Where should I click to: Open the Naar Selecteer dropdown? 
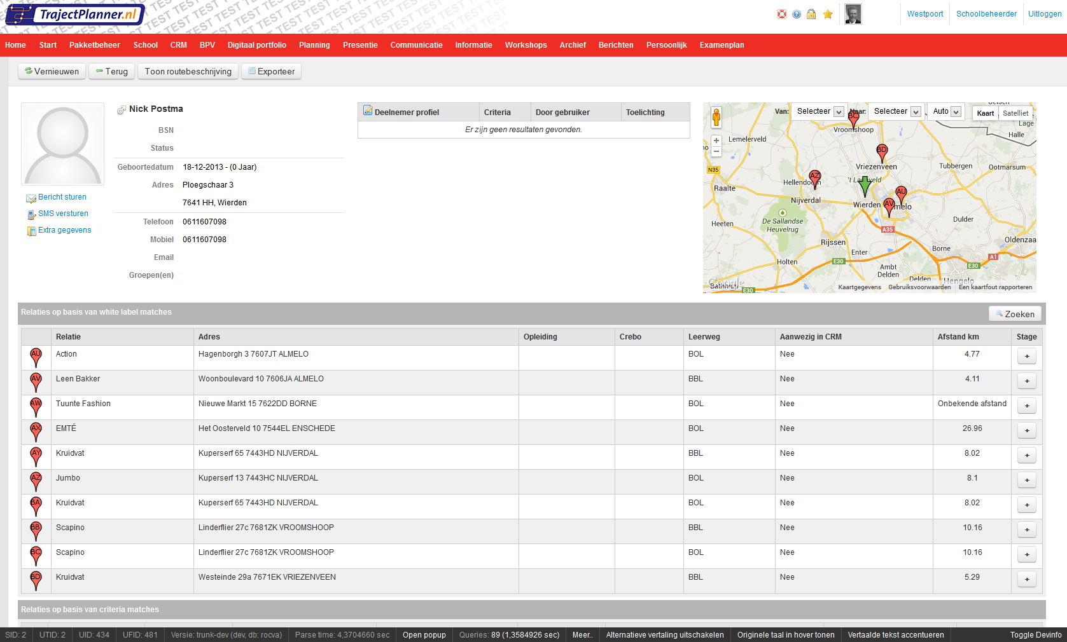[895, 111]
